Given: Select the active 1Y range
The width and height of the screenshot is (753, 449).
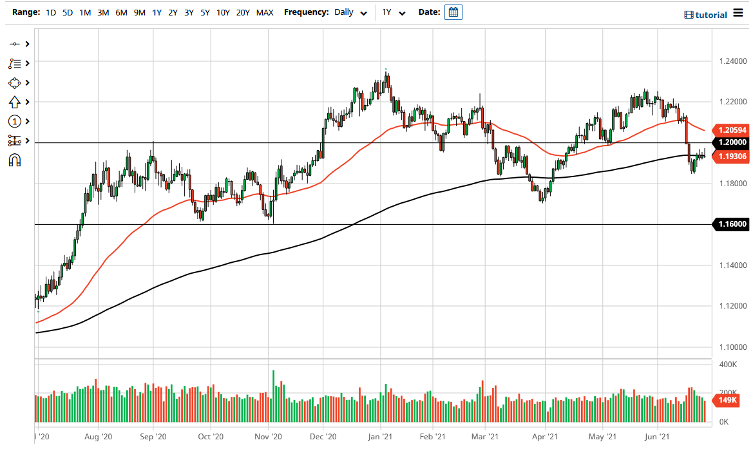Looking at the screenshot, I should coord(157,12).
